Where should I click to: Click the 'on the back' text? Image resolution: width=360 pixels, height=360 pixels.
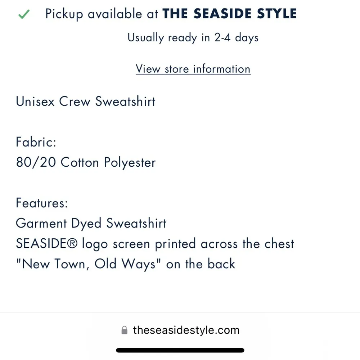point(201,264)
